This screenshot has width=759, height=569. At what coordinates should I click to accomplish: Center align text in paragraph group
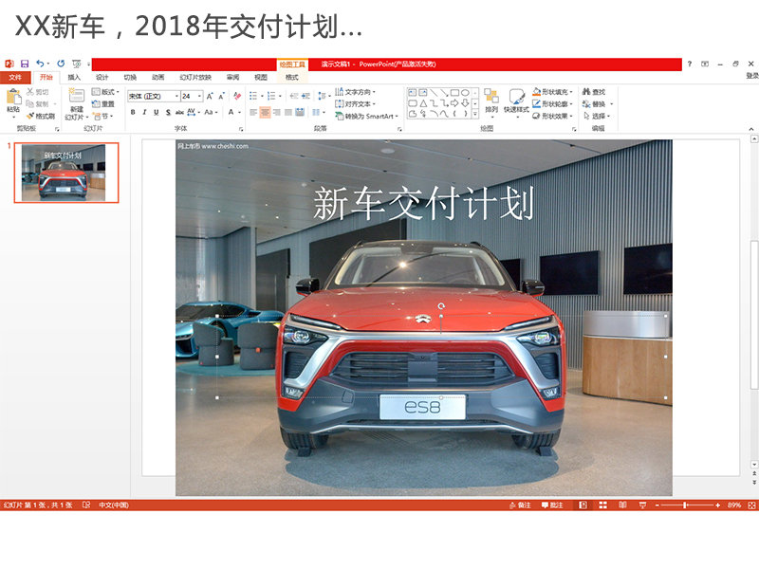pos(265,112)
